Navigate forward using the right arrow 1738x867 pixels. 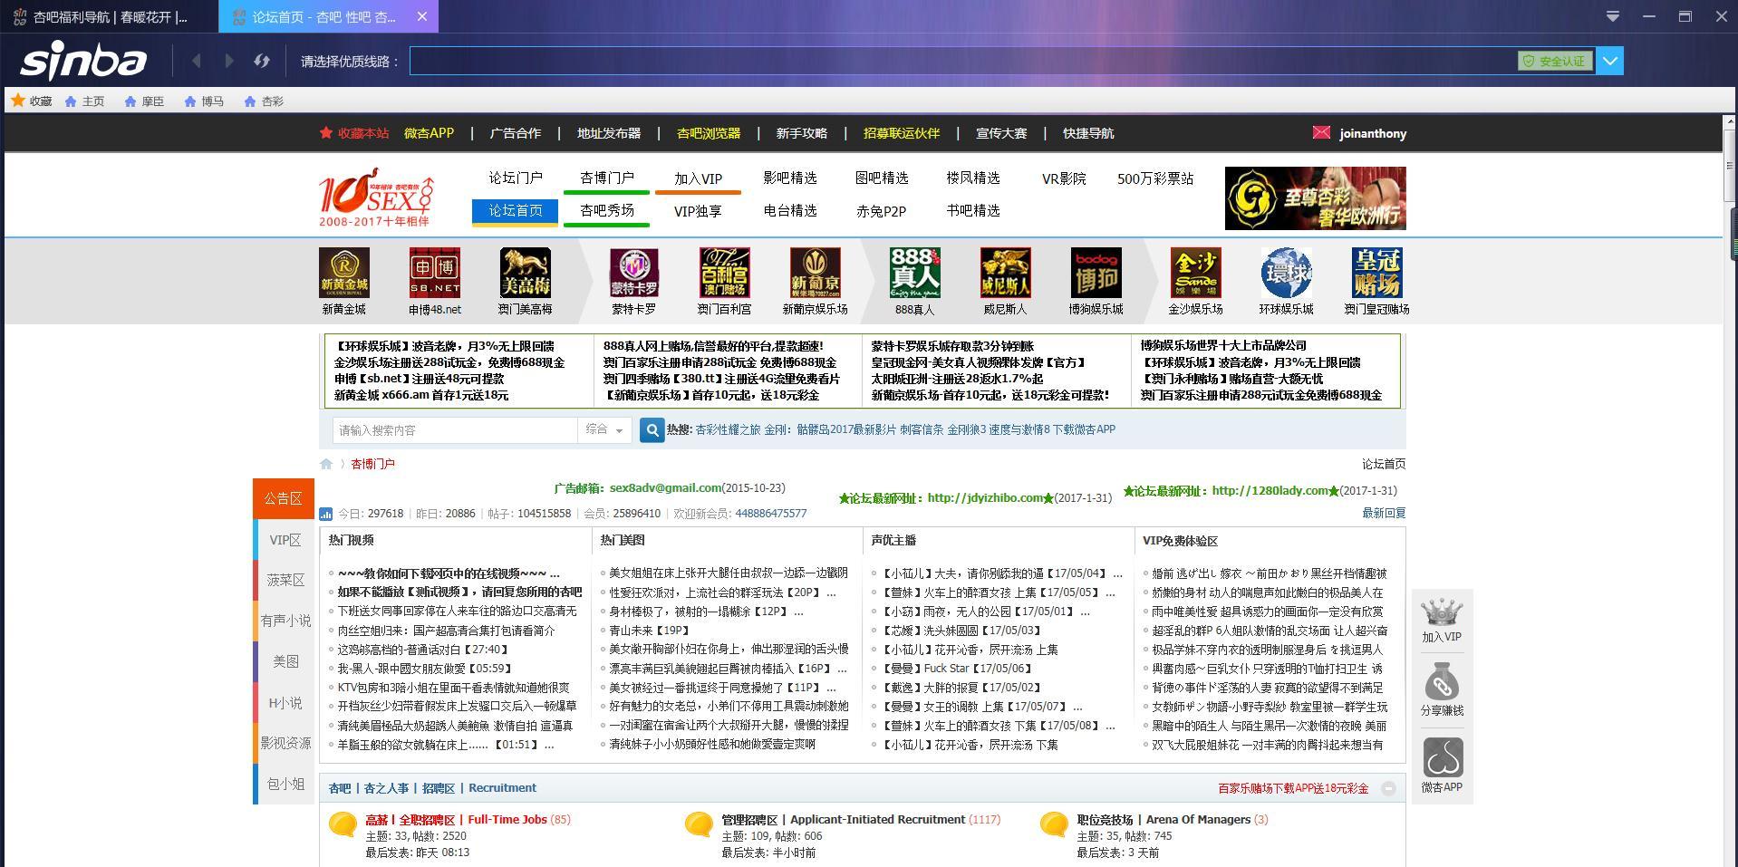(x=228, y=61)
